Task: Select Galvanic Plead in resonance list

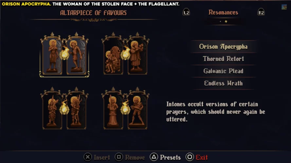Action: [x=223, y=71]
